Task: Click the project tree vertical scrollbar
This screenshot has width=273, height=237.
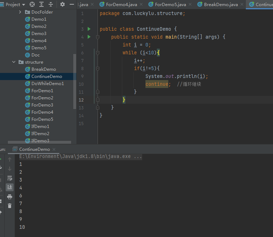Action: (x=75, y=81)
